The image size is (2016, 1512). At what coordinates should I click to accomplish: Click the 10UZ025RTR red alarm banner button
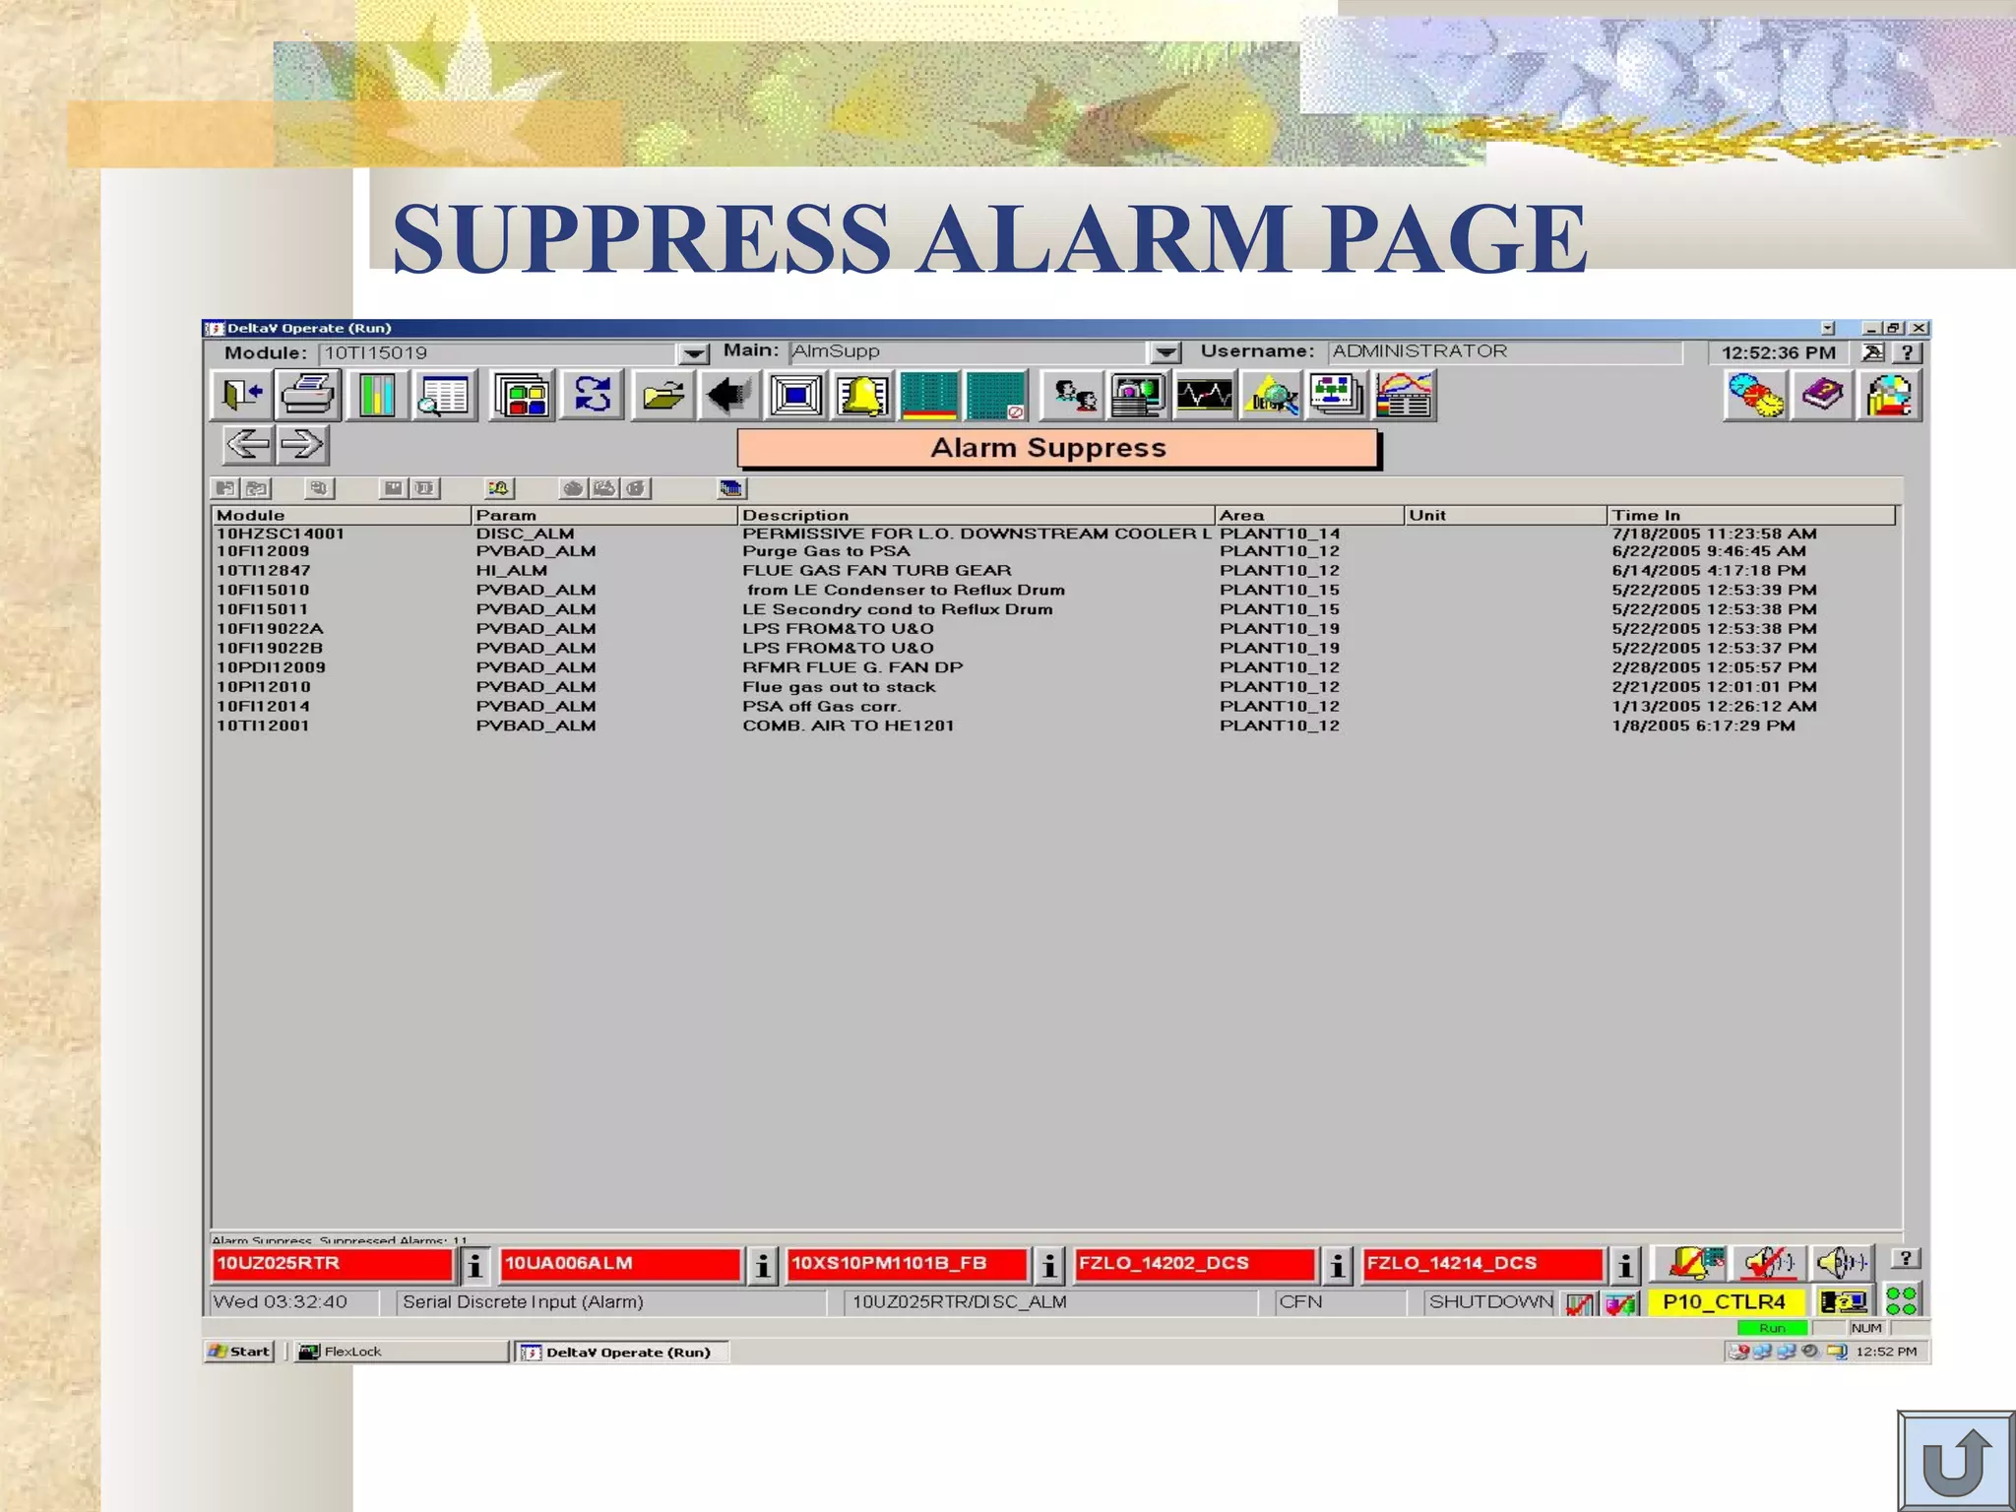(x=332, y=1264)
